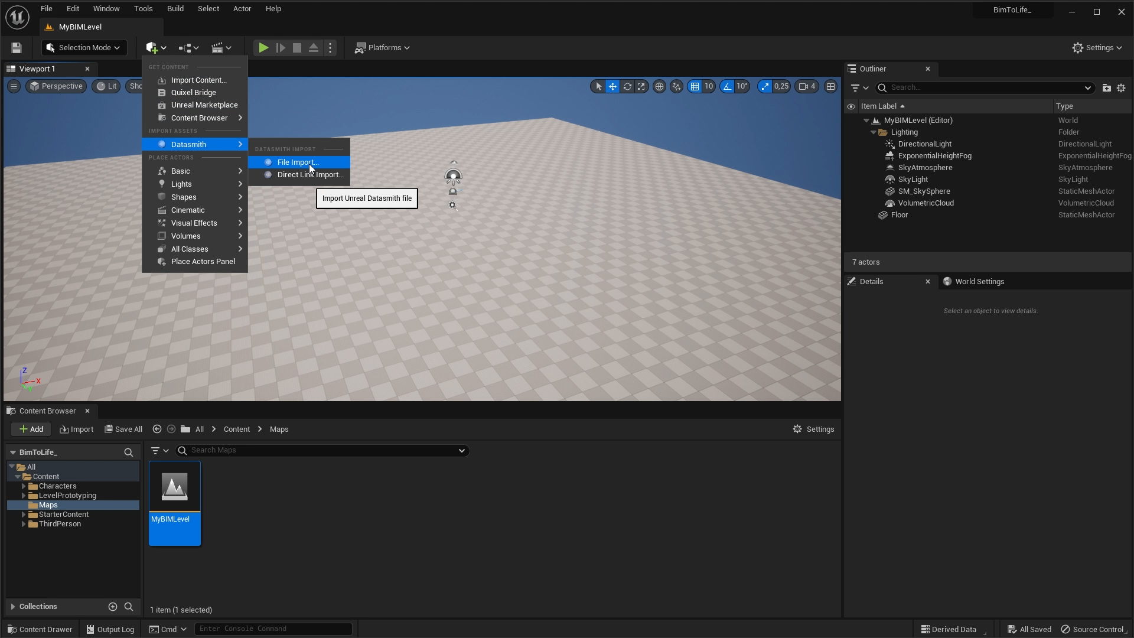The image size is (1134, 638).
Task: Expand the Visual Effects submenu
Action: coord(194,223)
